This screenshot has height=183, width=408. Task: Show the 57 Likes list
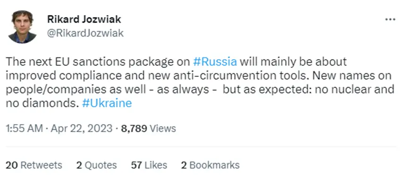pyautogui.click(x=149, y=165)
